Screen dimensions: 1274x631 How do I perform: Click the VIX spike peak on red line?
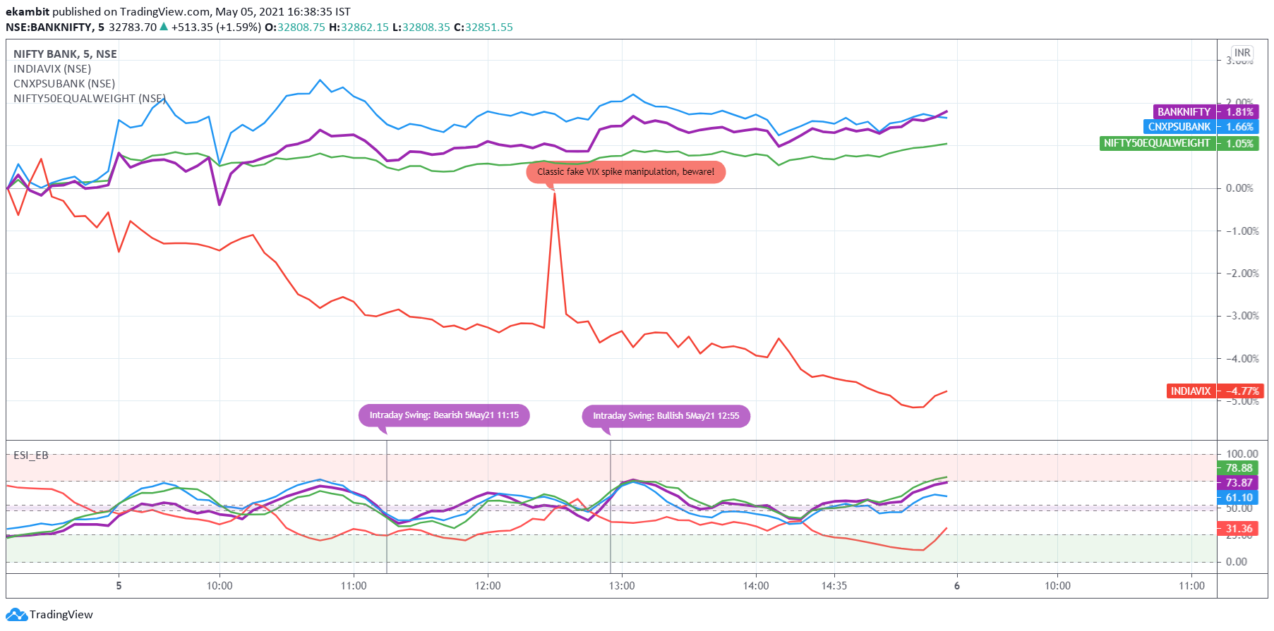click(555, 193)
